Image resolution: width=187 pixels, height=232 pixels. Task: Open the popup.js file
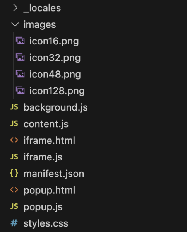click(43, 207)
